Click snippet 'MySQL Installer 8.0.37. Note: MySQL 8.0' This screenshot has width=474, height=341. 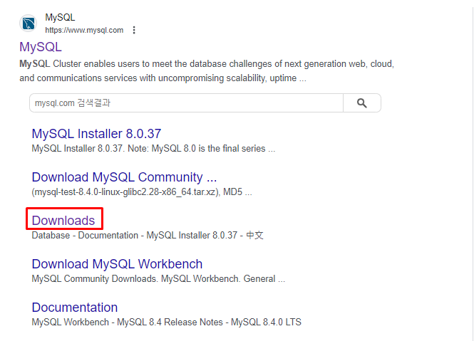tap(153, 149)
